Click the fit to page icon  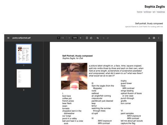point(87,38)
